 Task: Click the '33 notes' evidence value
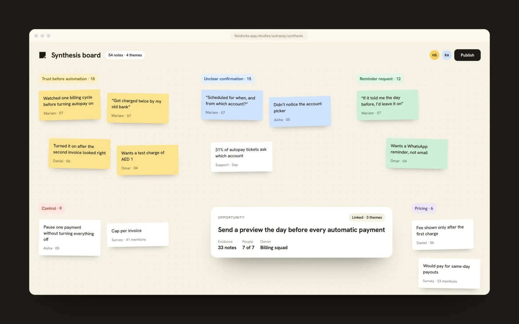click(227, 248)
